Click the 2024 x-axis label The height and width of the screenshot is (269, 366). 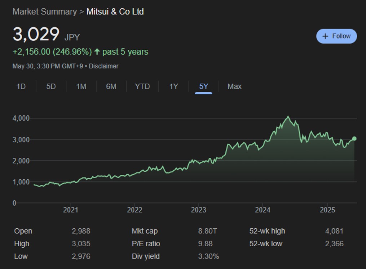263,210
